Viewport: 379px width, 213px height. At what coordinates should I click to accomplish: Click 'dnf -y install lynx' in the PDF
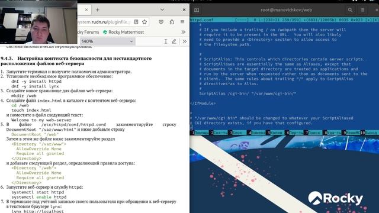(x=35, y=86)
